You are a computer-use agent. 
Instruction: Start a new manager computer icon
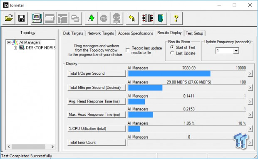click(37, 18)
